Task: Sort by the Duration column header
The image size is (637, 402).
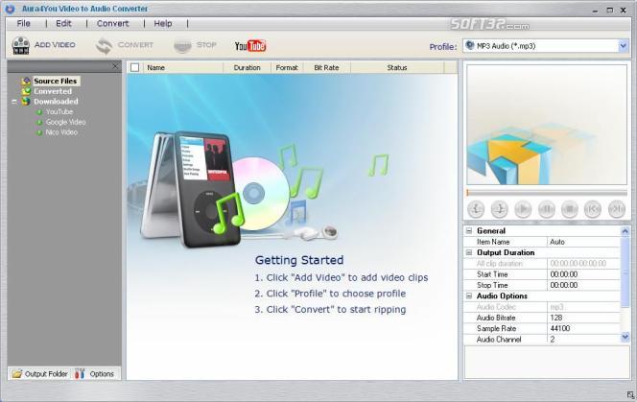Action: point(247,67)
